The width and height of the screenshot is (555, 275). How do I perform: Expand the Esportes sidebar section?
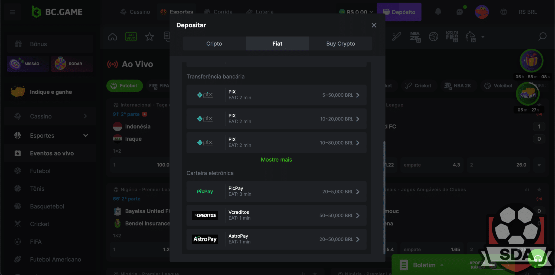point(86,135)
